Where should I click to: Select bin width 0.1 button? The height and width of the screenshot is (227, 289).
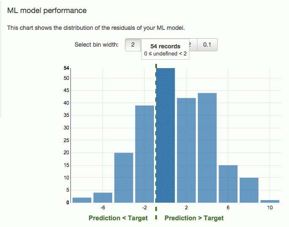[x=207, y=45]
